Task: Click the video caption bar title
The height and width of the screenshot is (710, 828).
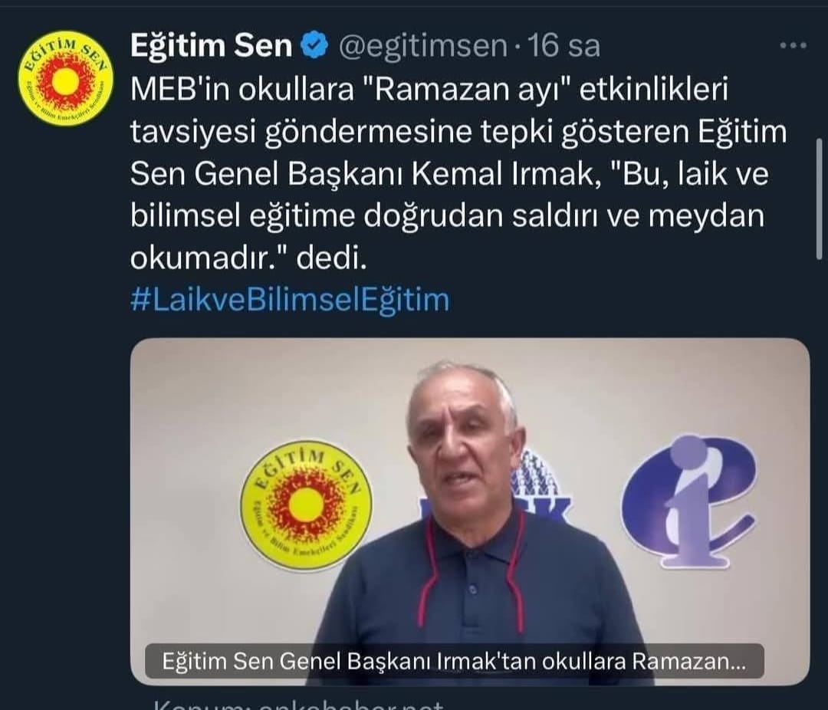Action: tap(454, 662)
